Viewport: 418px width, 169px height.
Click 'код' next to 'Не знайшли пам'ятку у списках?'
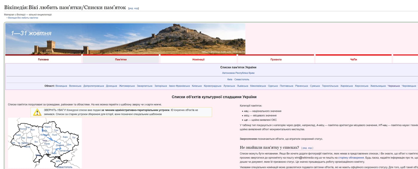310,148
